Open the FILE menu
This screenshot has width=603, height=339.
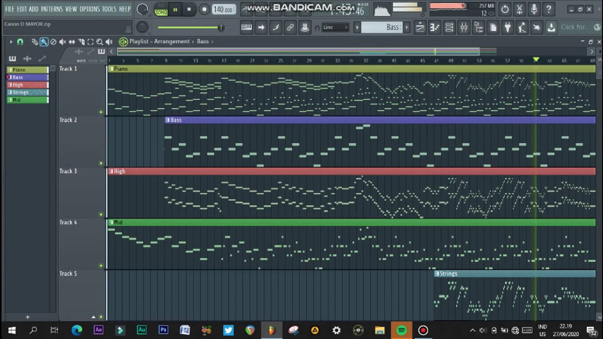(9, 9)
